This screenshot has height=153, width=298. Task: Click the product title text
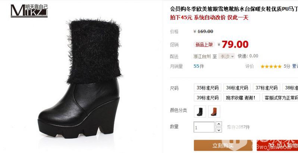[x=234, y=9]
